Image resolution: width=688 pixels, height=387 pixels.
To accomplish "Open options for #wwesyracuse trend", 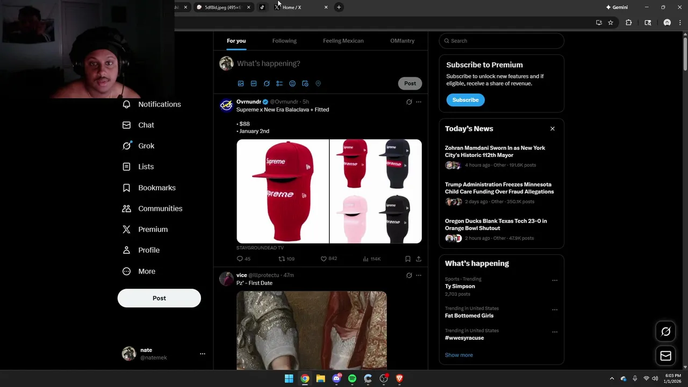I will 555,332.
